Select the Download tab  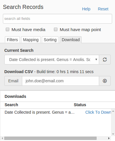tap(71, 40)
